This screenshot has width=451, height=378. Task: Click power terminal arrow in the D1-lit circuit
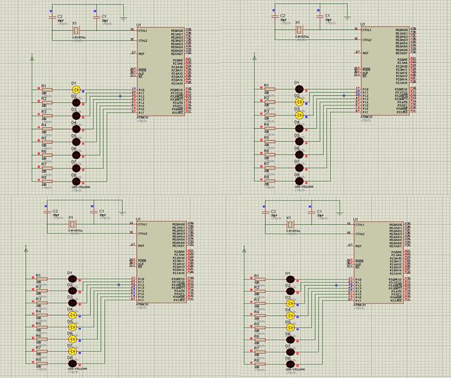point(32,58)
